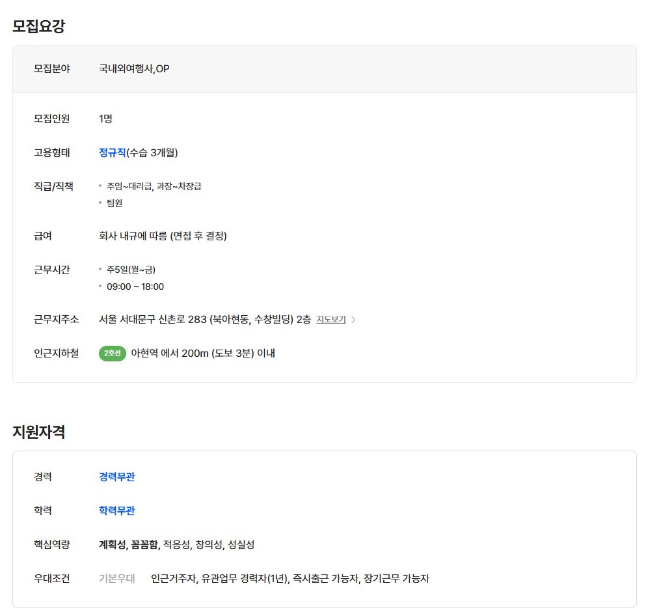Click the bold 꼼꼼함 core competency
648x616 pixels.
(145, 544)
